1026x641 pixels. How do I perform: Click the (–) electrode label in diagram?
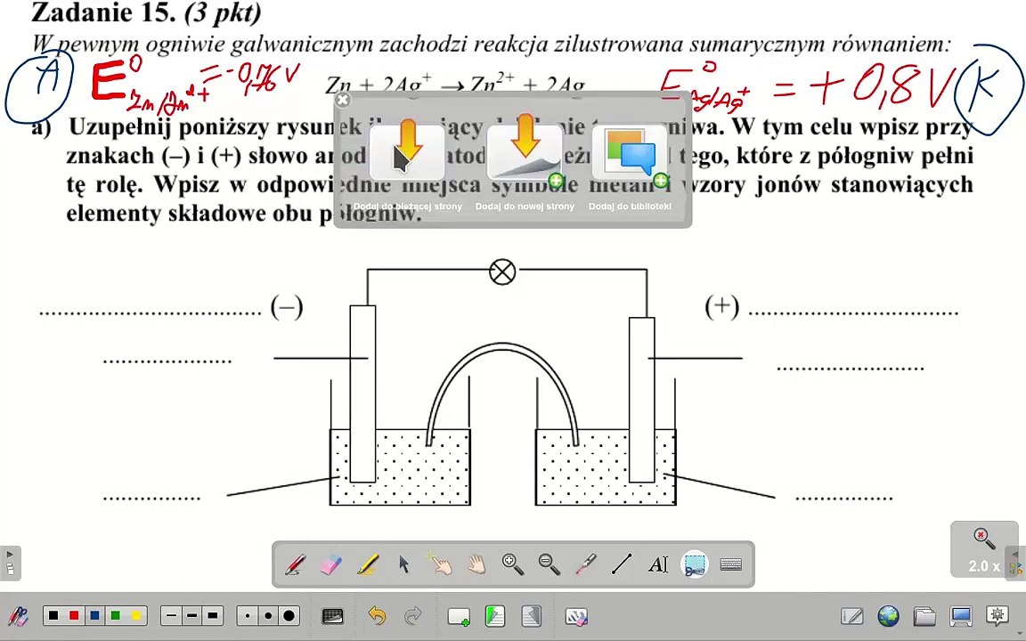(287, 306)
